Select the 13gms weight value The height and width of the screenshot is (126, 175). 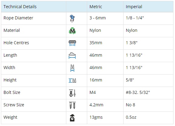(96, 117)
